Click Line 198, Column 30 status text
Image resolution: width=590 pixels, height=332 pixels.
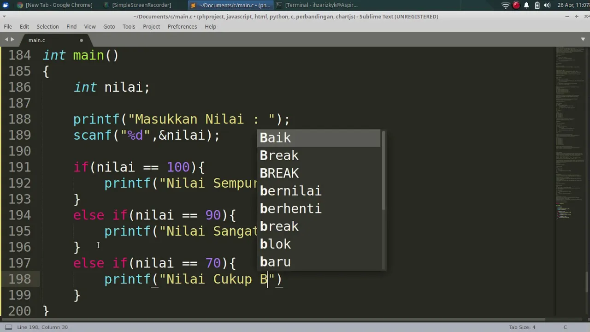click(x=42, y=327)
